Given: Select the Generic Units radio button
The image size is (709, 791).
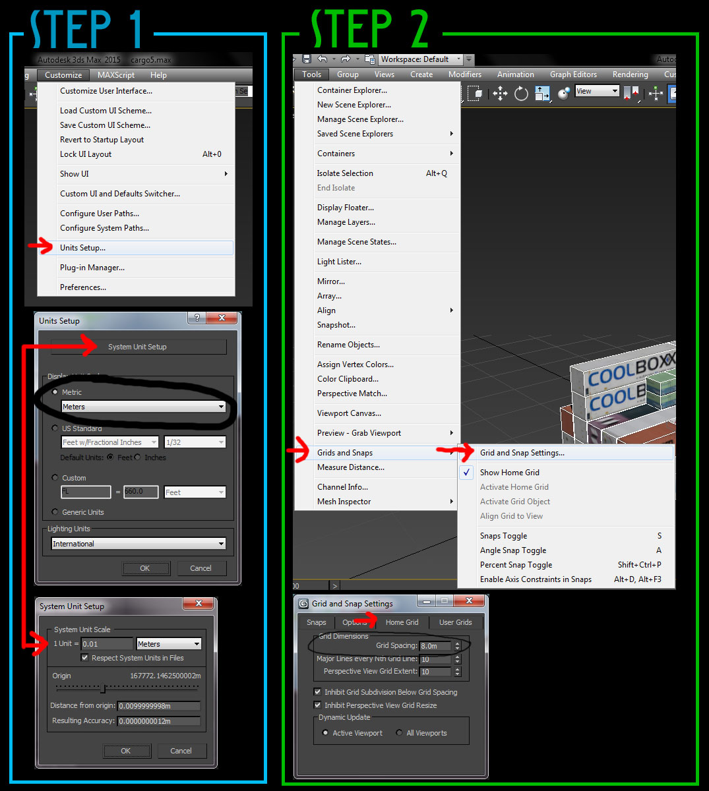Looking at the screenshot, I should point(55,512).
